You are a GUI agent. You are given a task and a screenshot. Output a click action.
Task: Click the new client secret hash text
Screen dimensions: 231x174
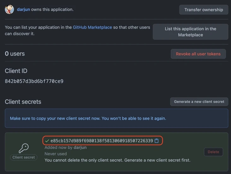coord(102,141)
